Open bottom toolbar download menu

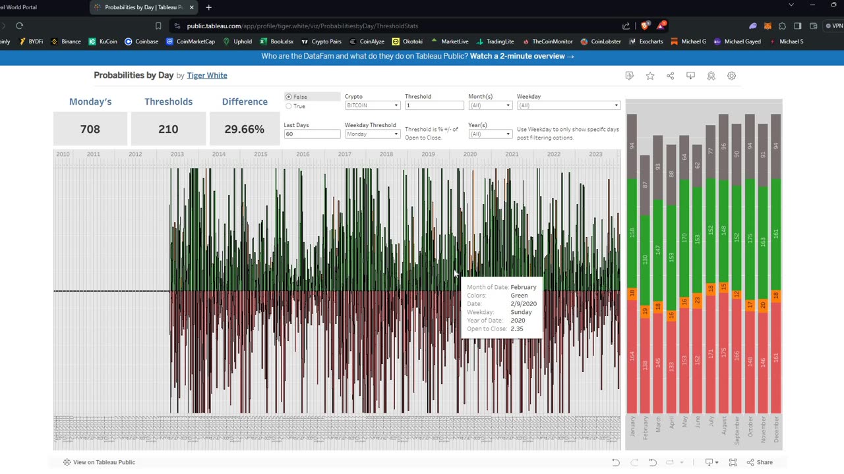pos(711,462)
